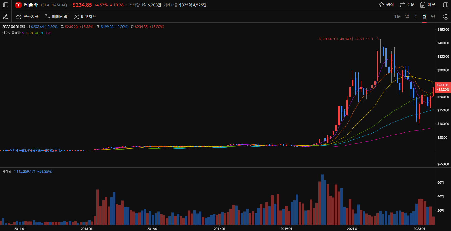Click the 거래량 volume indicator label
The width and height of the screenshot is (451, 231).
click(7, 172)
